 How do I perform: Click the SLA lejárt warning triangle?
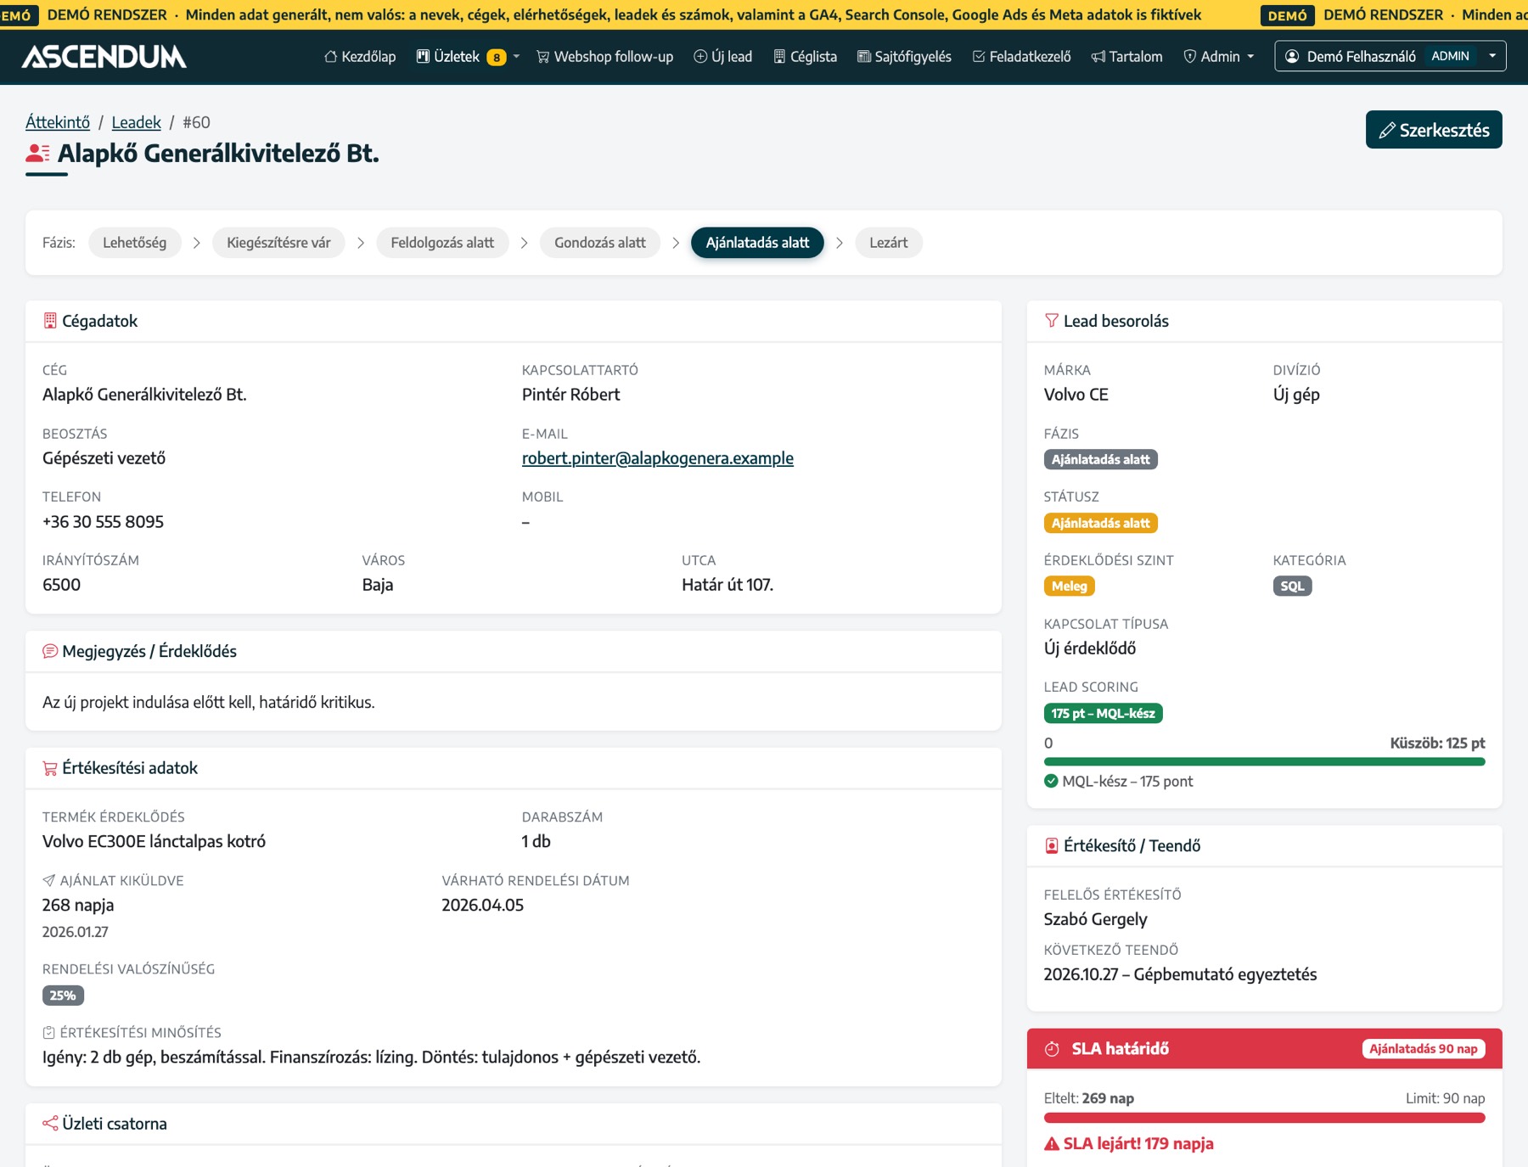1052,1144
